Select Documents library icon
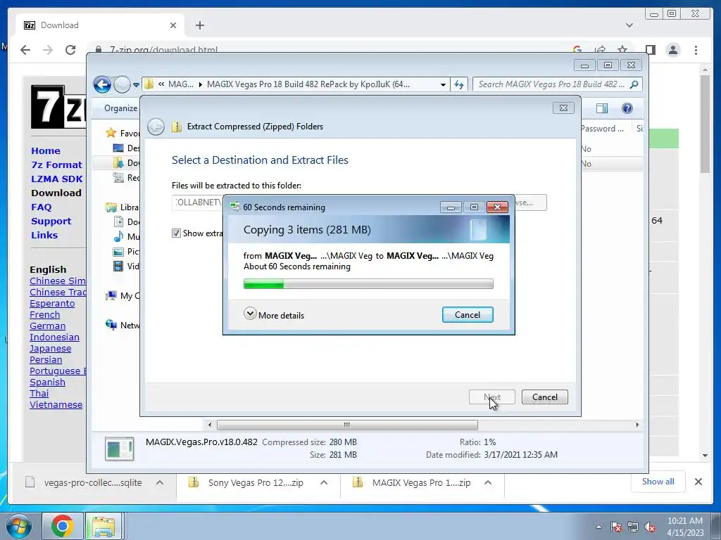721x540 pixels. pyautogui.click(x=118, y=221)
